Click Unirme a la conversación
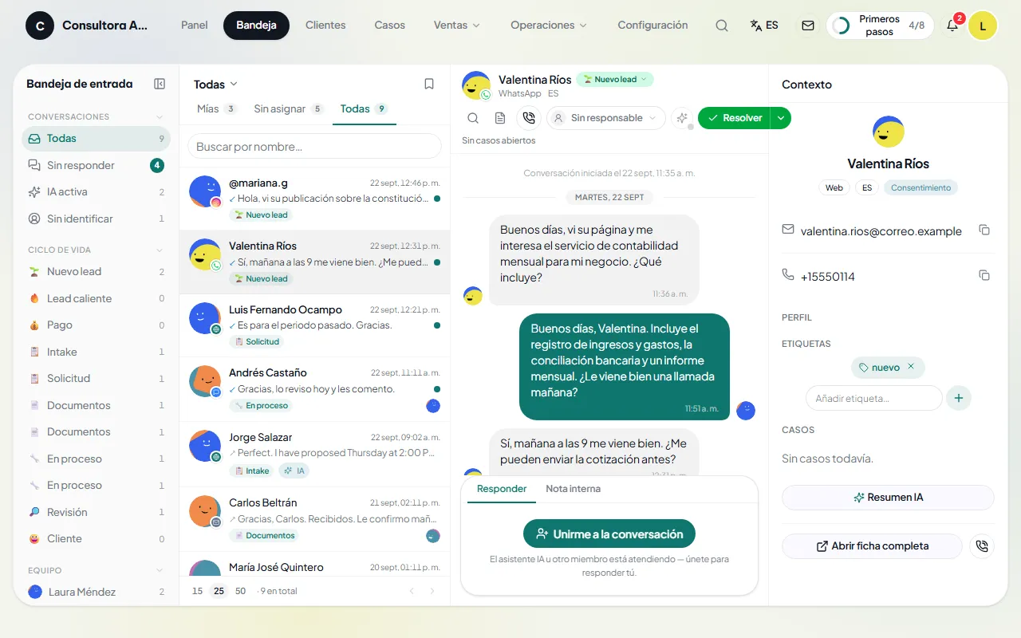1021x638 pixels. pos(609,534)
